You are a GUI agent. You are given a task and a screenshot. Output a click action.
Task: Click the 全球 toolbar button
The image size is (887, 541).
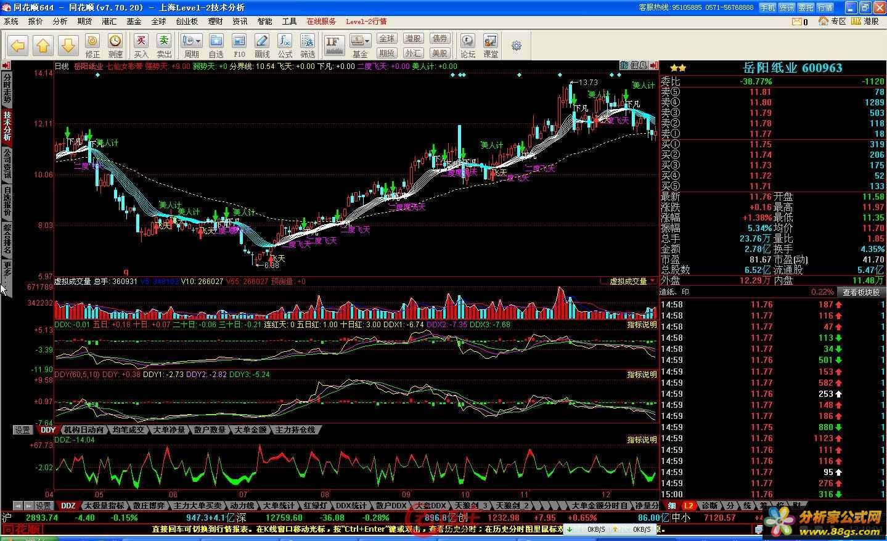pos(386,39)
